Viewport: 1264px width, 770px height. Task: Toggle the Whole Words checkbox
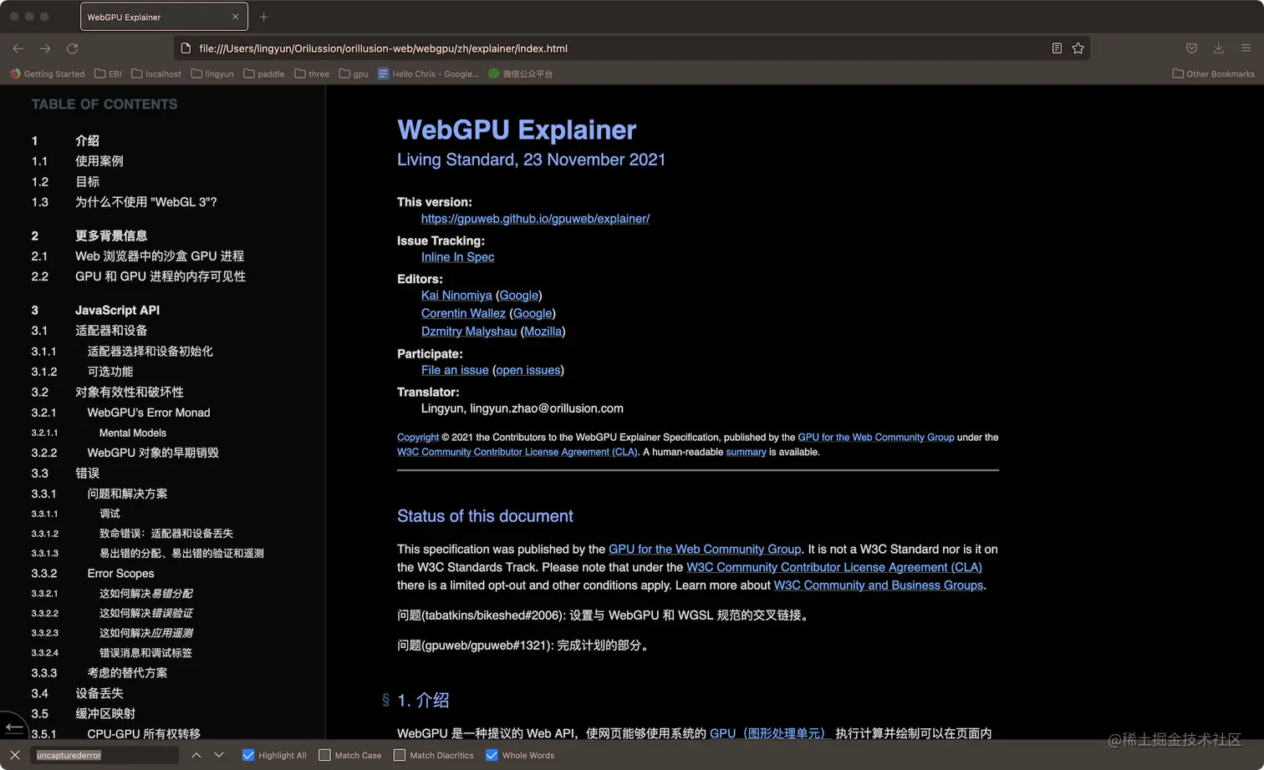click(x=492, y=755)
